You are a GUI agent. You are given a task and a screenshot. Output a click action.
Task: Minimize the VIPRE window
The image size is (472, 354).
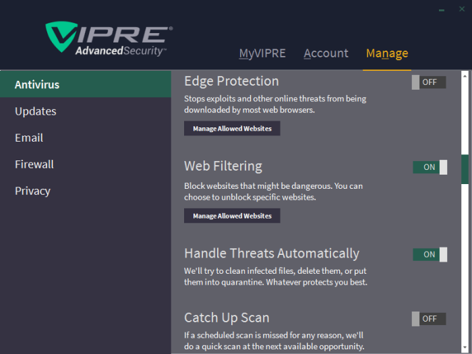click(x=442, y=10)
